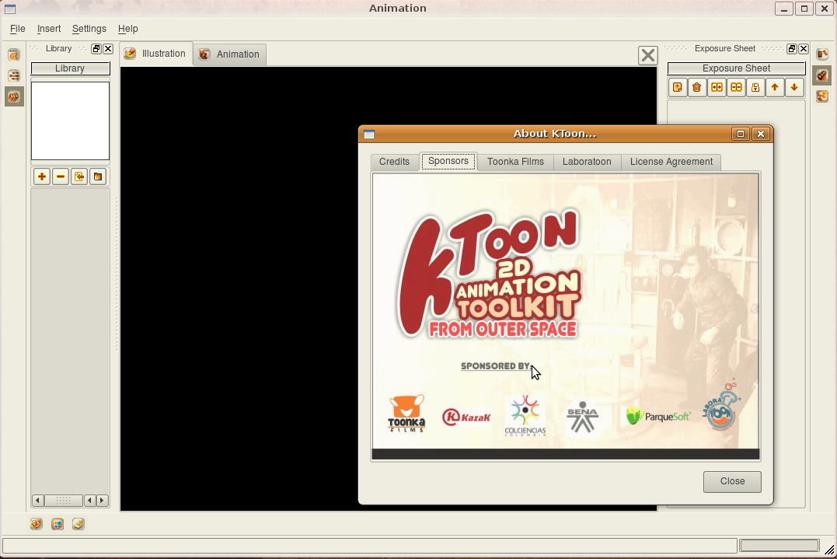Screen dimensions: 837x559
Task: Click the Library horizontal scrollbar left arrow
Action: click(x=37, y=501)
